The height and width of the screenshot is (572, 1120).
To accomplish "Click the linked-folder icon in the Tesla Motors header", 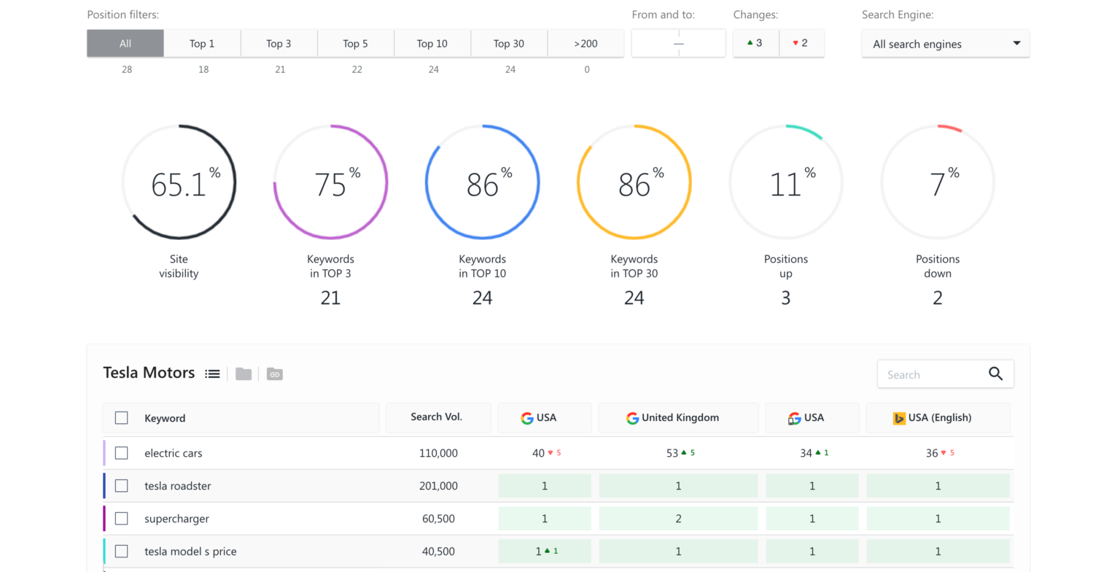I will click(274, 374).
